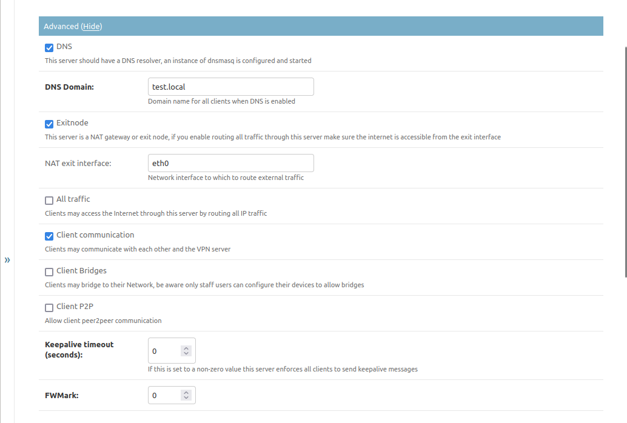627x423 pixels.
Task: Enable the All traffic checkbox
Action: (49, 201)
